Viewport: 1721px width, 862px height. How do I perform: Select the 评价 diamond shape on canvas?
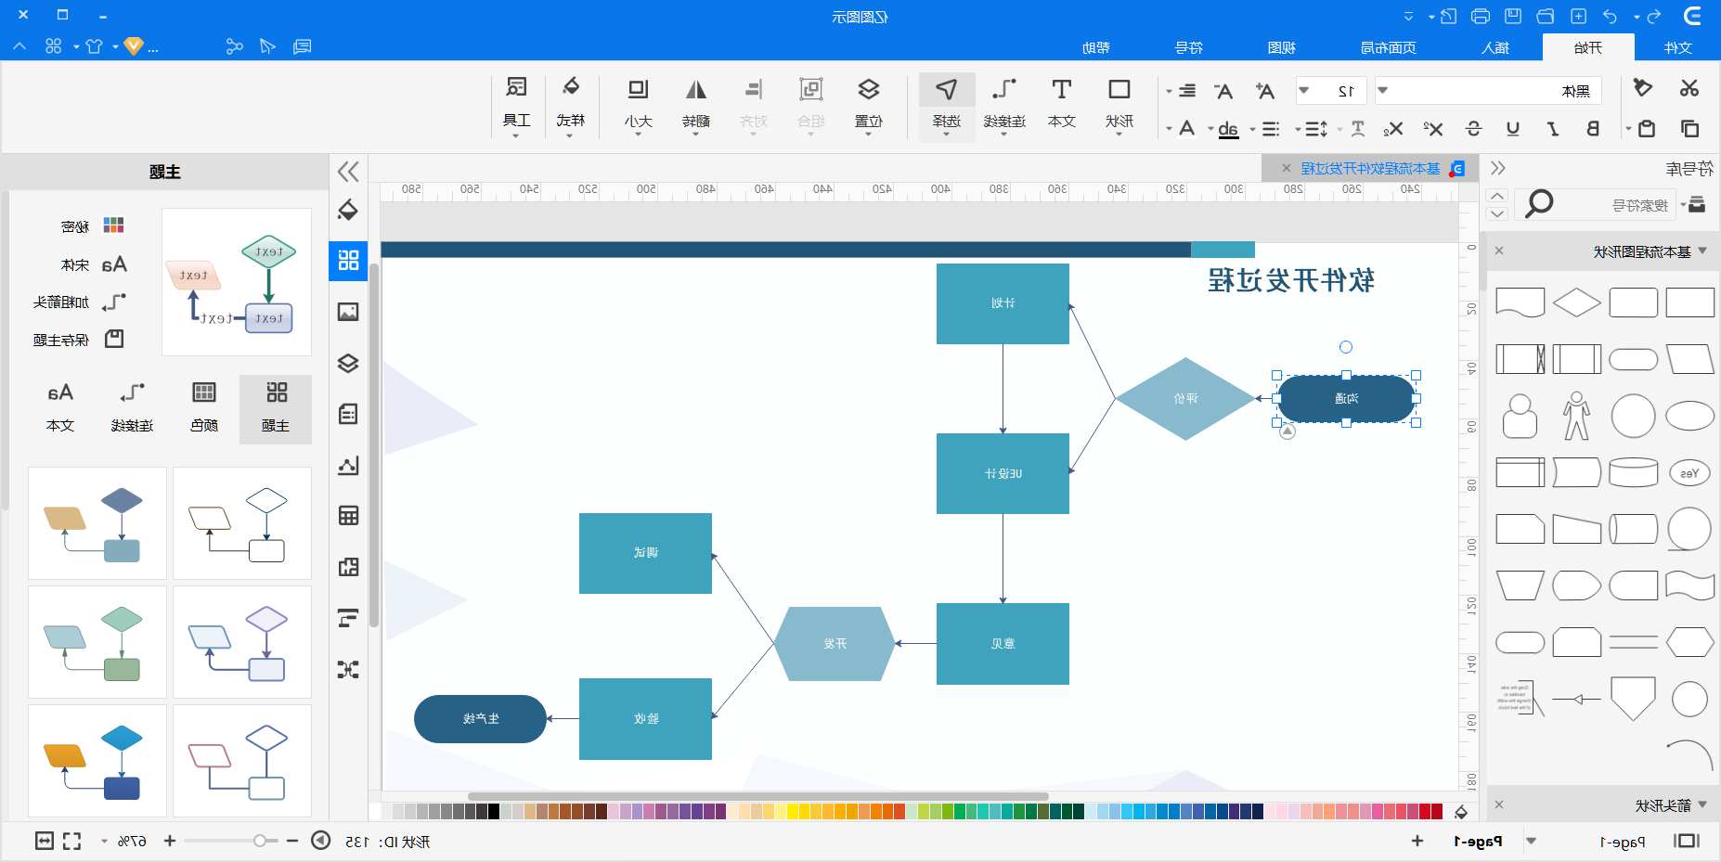pyautogui.click(x=1185, y=399)
